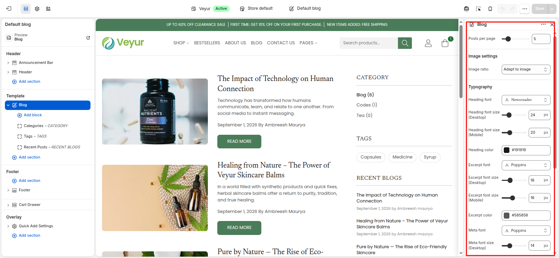The width and height of the screenshot is (559, 258).
Task: Open the Excerpt color #585858 swatch
Action: 507,215
